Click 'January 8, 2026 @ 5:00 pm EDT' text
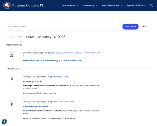 pyautogui.click(x=36, y=102)
